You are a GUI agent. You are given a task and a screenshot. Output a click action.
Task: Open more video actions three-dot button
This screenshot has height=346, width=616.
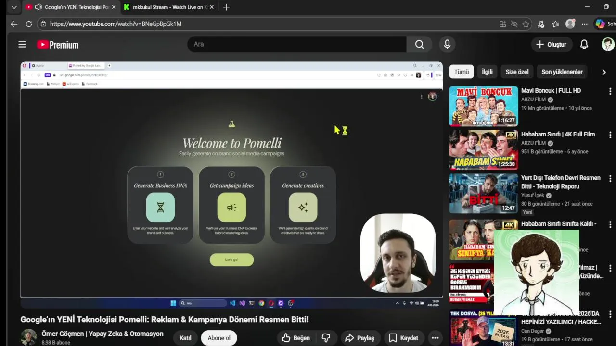coord(435,338)
